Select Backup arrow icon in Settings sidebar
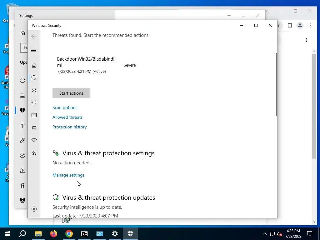Screen dimensions: 320x240 point(22,125)
